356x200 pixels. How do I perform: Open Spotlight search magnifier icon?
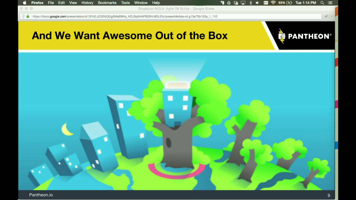click(x=322, y=3)
